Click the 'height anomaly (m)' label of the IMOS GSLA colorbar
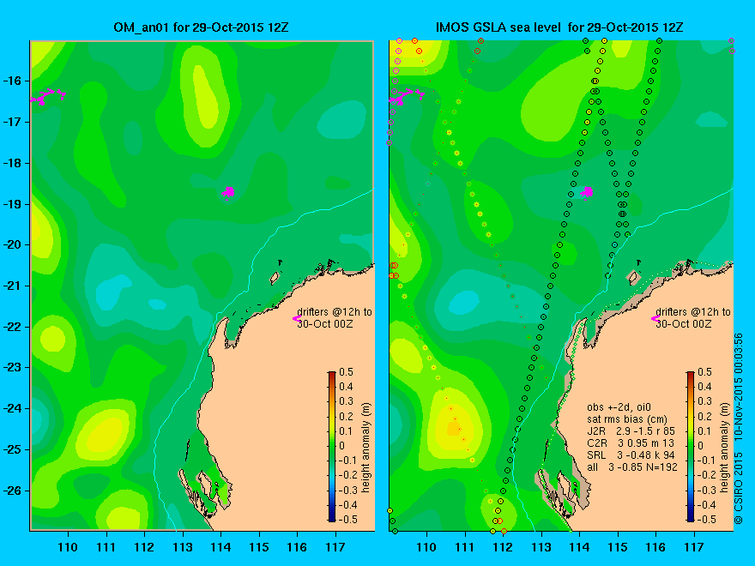This screenshot has height=566, width=755. pyautogui.click(x=725, y=448)
